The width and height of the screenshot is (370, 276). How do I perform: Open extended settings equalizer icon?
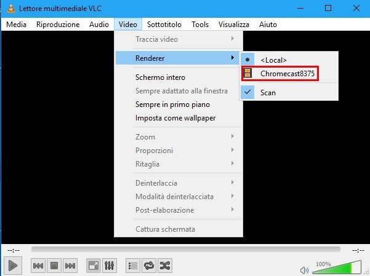coord(110,266)
